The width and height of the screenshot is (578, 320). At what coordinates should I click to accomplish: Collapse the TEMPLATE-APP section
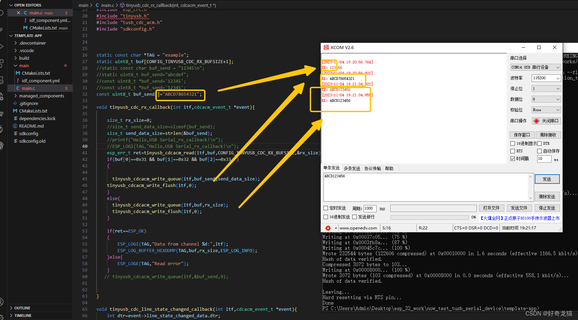[x=11, y=35]
